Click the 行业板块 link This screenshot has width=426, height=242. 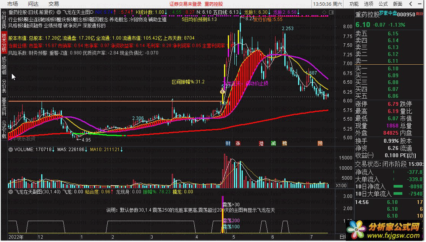(16, 19)
